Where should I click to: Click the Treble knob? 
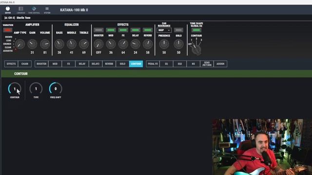point(84,44)
